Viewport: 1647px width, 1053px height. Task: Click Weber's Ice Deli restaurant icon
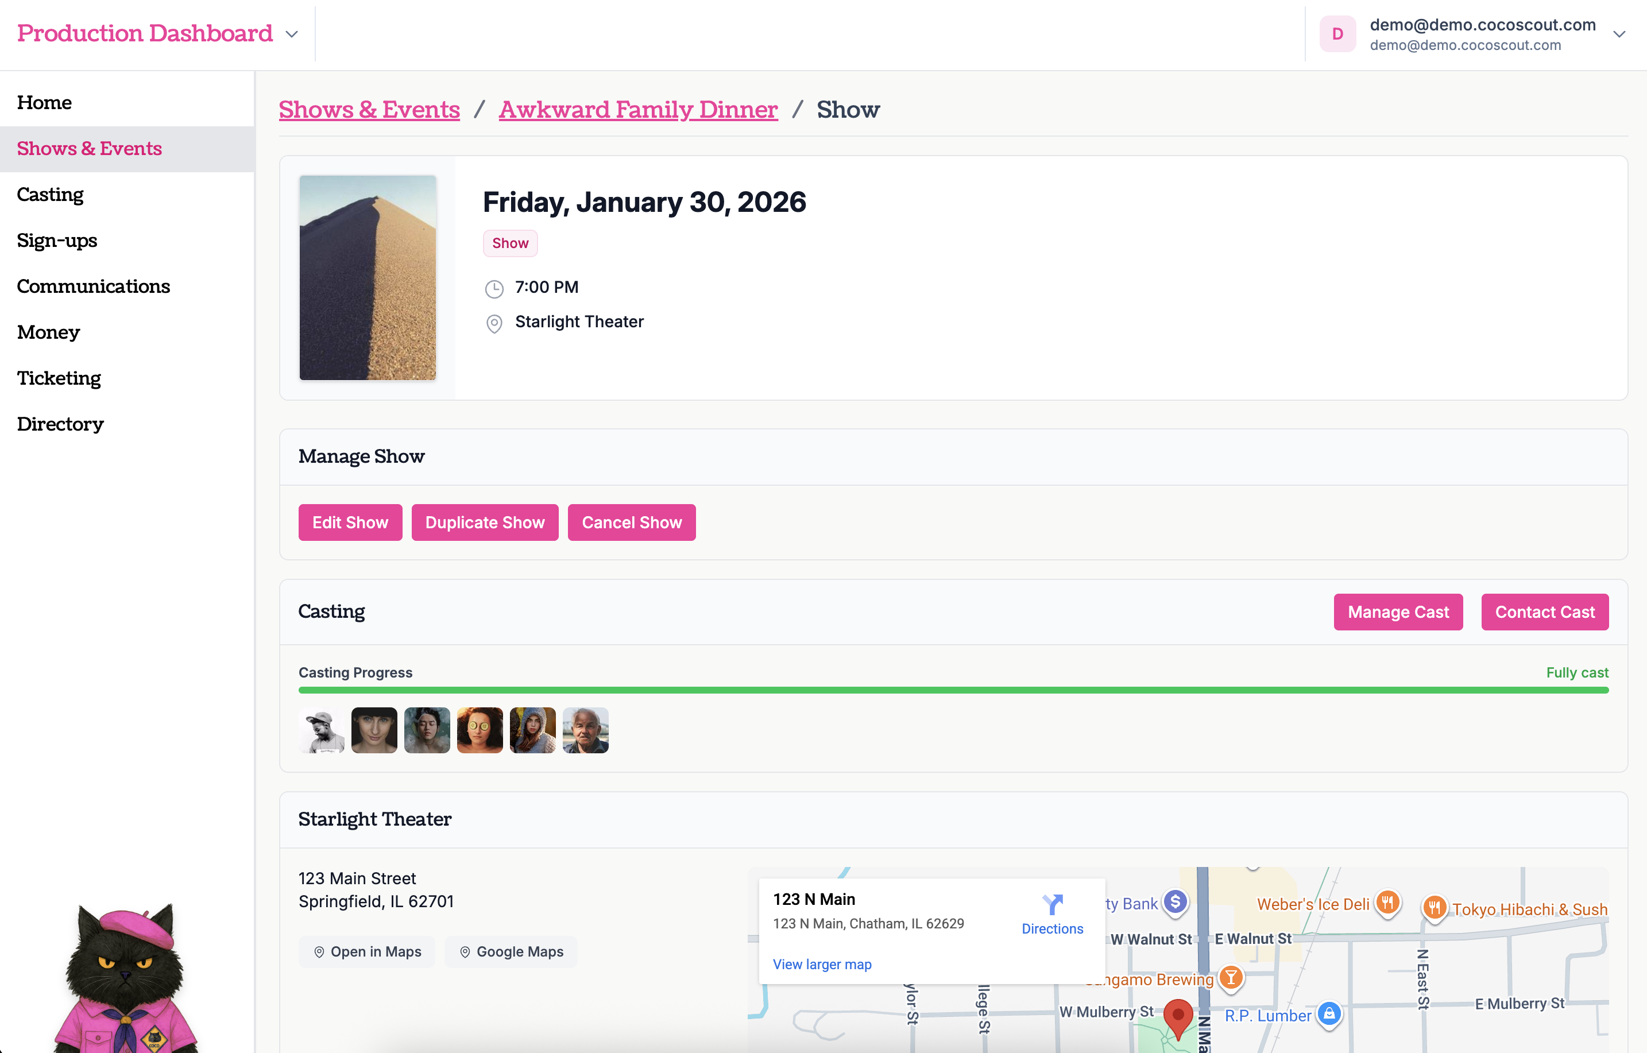pos(1387,903)
